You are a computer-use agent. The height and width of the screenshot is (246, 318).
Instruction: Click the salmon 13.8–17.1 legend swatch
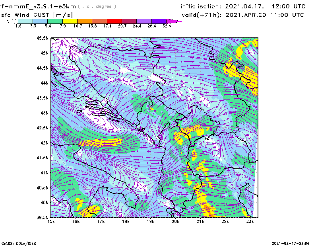[x=100, y=21]
